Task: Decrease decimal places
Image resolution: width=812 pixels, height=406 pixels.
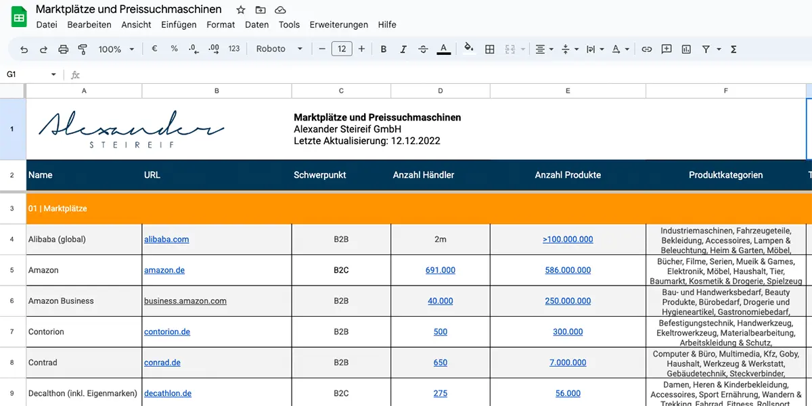Action: pyautogui.click(x=194, y=49)
